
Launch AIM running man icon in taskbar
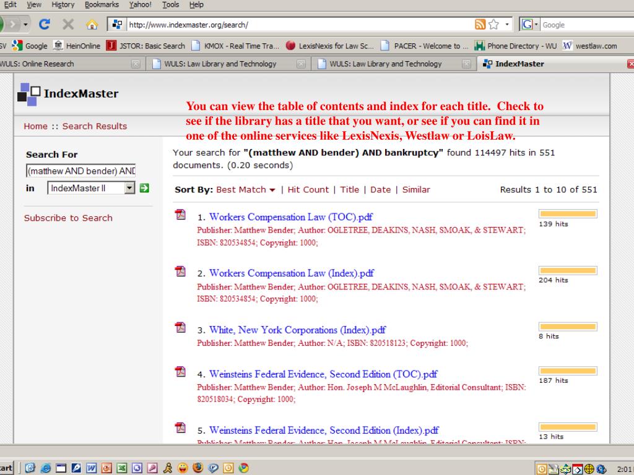[168, 468]
